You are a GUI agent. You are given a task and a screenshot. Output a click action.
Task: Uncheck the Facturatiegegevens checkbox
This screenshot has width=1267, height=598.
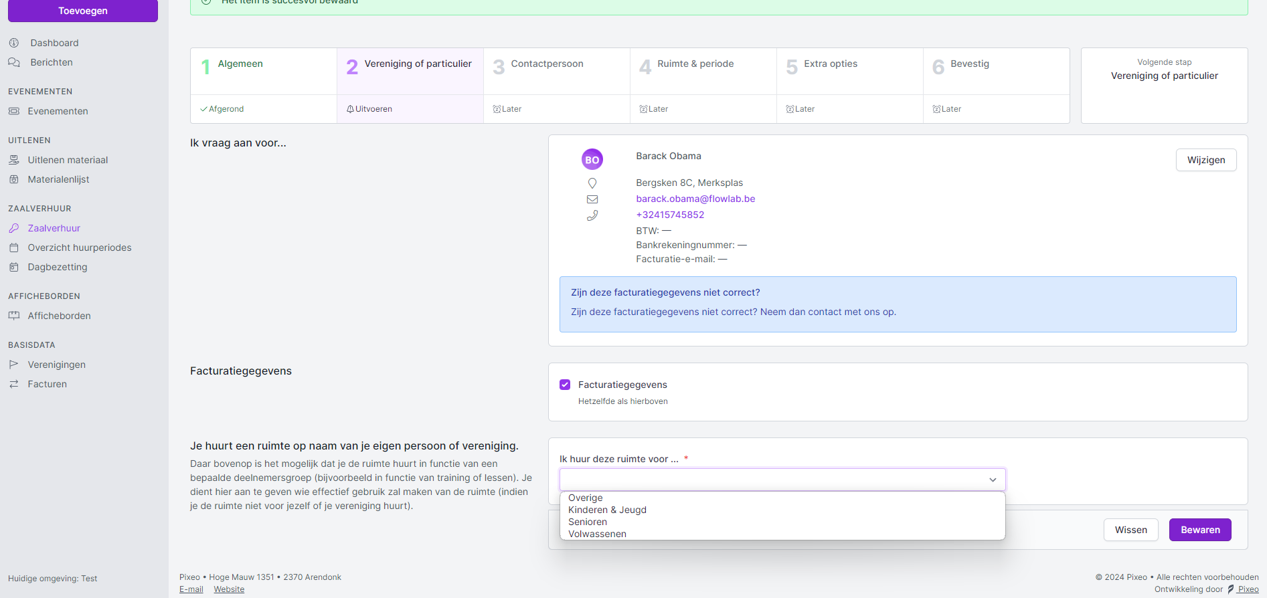tap(565, 385)
